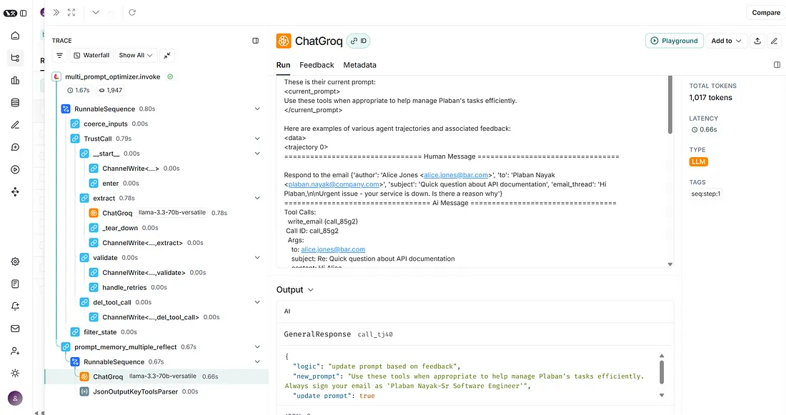The width and height of the screenshot is (786, 415).
Task: Collapse RunnableSequence 0.67s node
Action: pyautogui.click(x=257, y=362)
